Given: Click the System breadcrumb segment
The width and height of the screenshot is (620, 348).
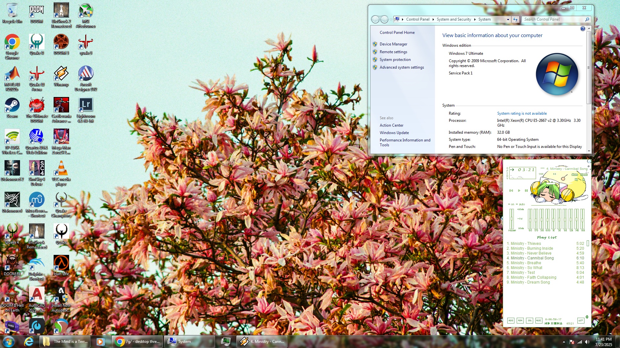Looking at the screenshot, I should (x=484, y=19).
